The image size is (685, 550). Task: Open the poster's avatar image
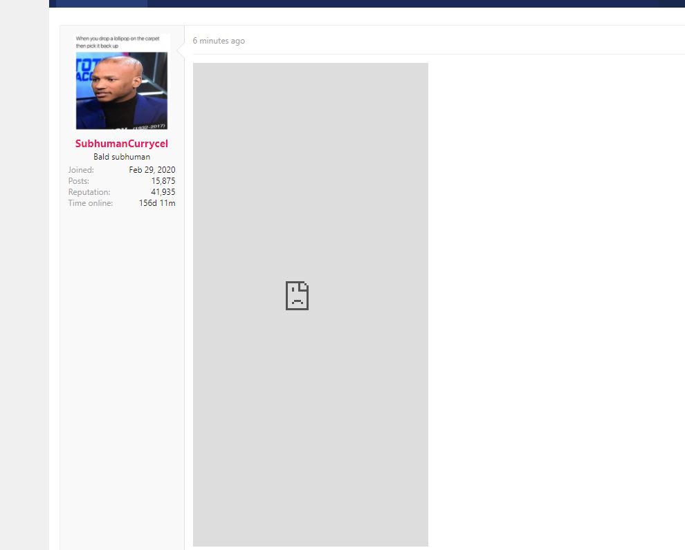click(x=122, y=90)
